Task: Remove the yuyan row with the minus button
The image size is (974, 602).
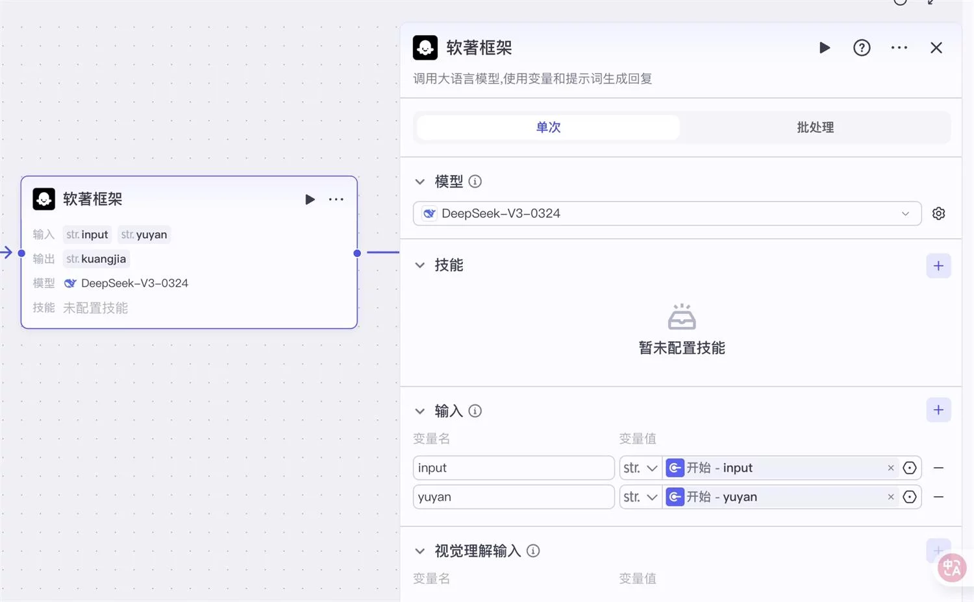Action: pos(938,496)
